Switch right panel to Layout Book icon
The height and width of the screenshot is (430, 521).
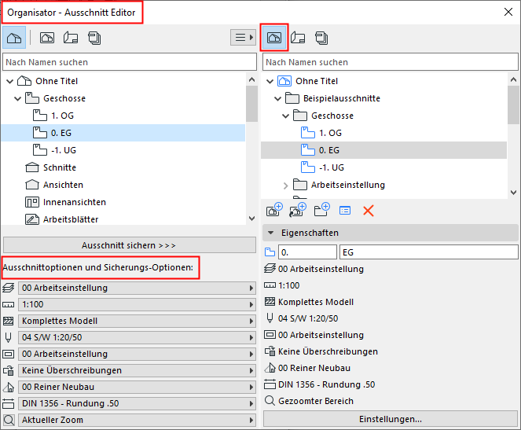pos(298,38)
